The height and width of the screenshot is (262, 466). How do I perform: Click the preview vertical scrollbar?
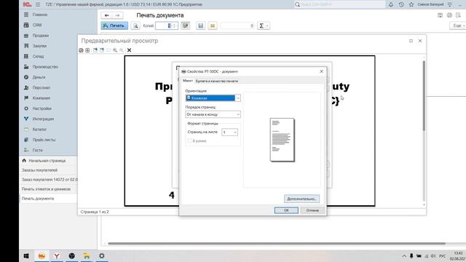tap(424, 95)
